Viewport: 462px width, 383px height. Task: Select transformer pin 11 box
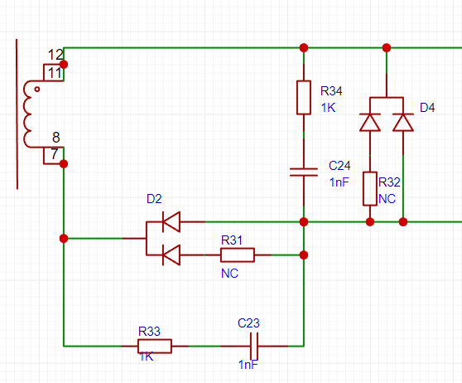[x=53, y=73]
